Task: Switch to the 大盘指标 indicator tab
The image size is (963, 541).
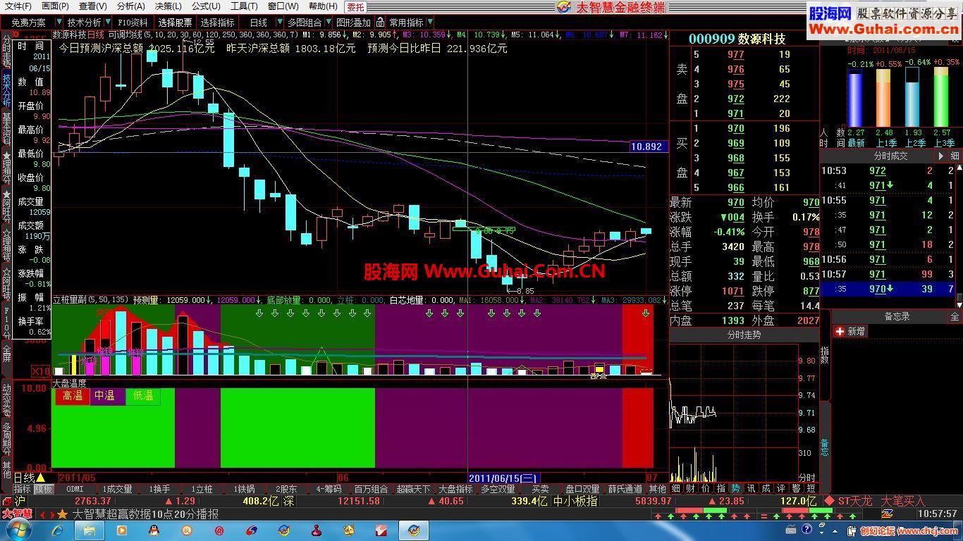Action: pyautogui.click(x=455, y=489)
